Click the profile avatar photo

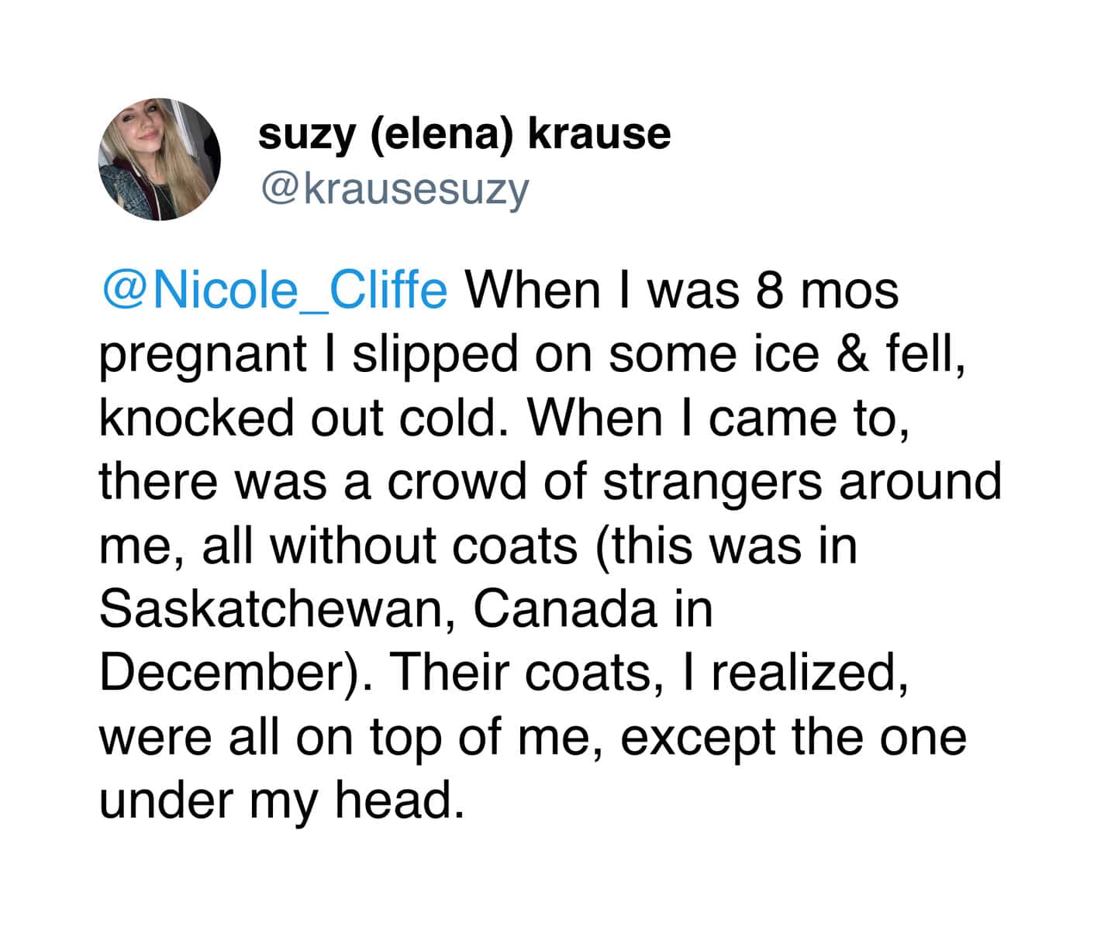coord(159,159)
